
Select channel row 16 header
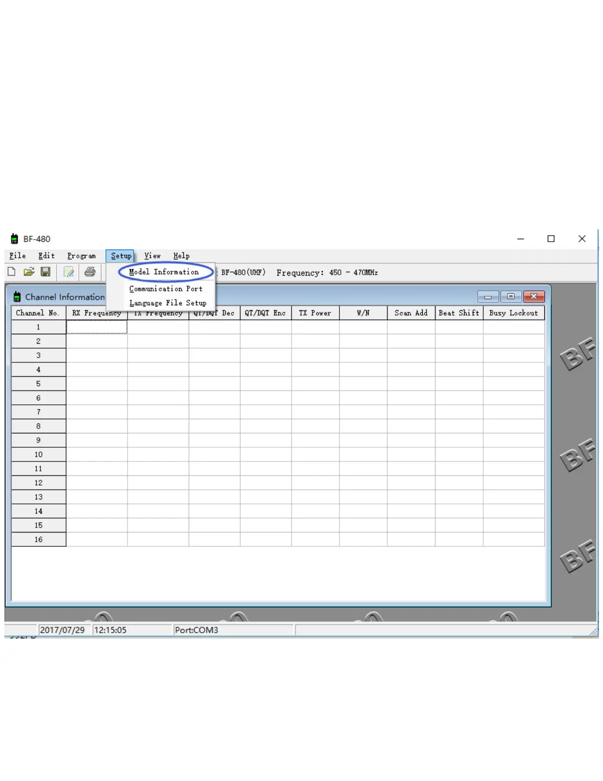[x=38, y=539]
